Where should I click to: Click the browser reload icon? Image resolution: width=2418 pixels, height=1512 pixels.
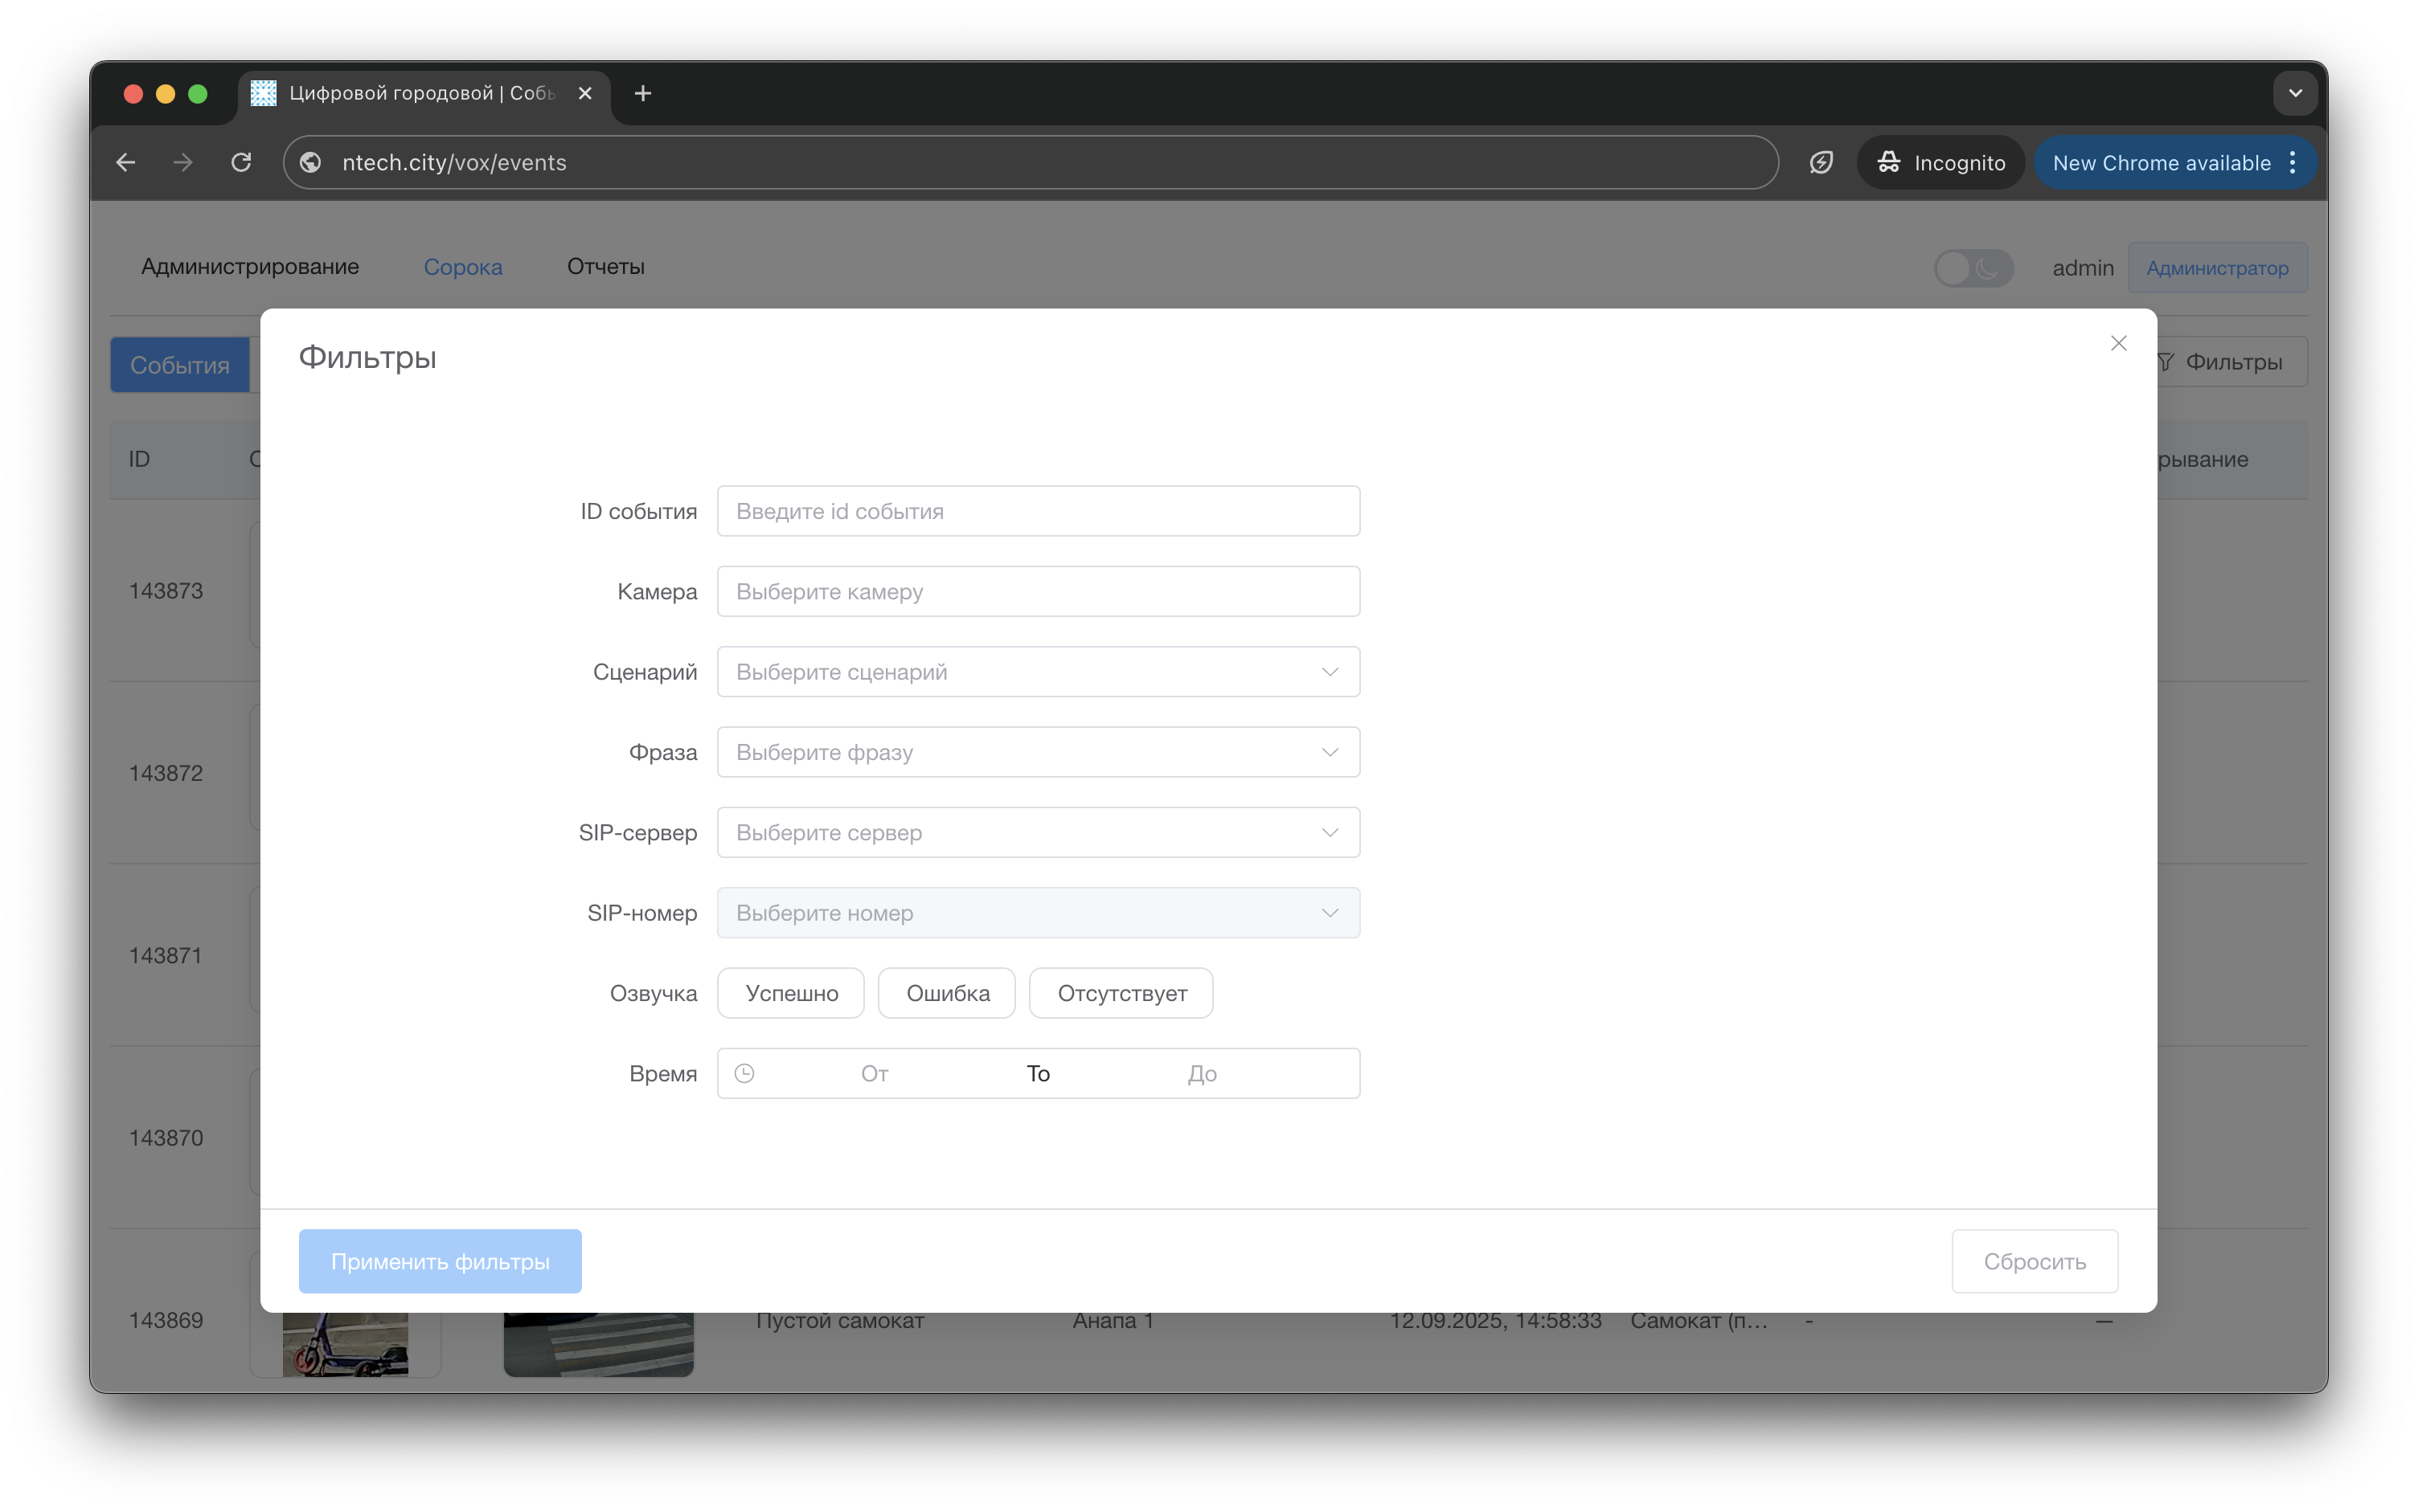pos(241,162)
